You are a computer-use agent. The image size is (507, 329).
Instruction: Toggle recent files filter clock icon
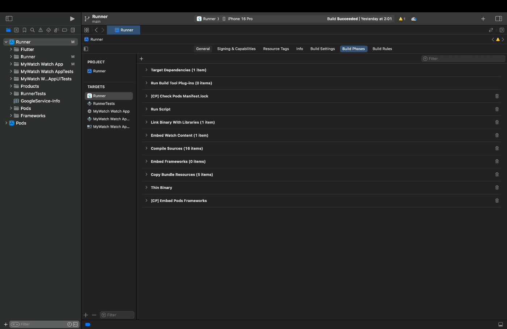70,324
